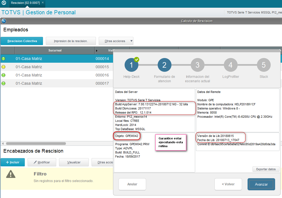Go to wizard step 1 Help-Desk

tap(131, 65)
